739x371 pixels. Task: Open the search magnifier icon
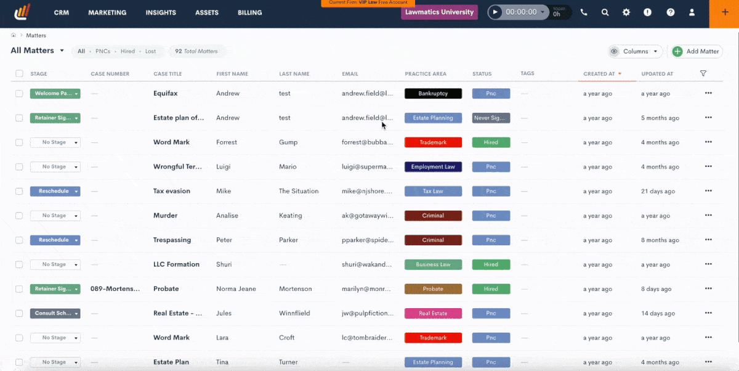pyautogui.click(x=605, y=12)
